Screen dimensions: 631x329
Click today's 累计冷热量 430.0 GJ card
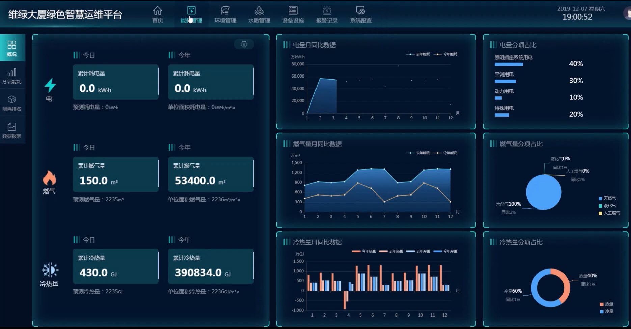tap(116, 267)
